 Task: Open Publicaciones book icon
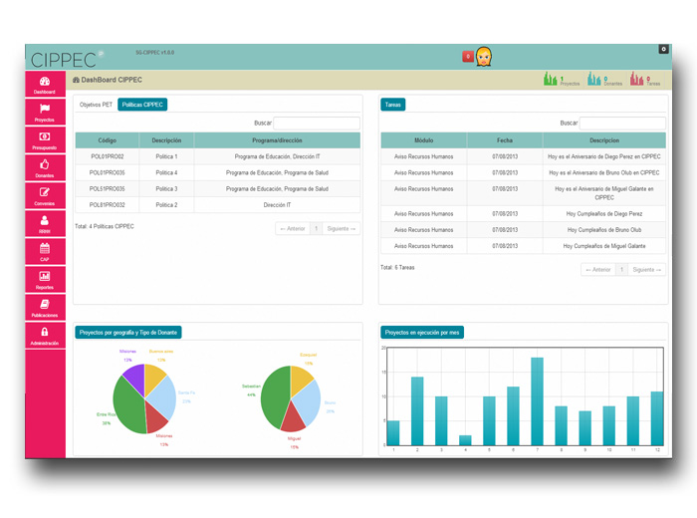point(45,304)
